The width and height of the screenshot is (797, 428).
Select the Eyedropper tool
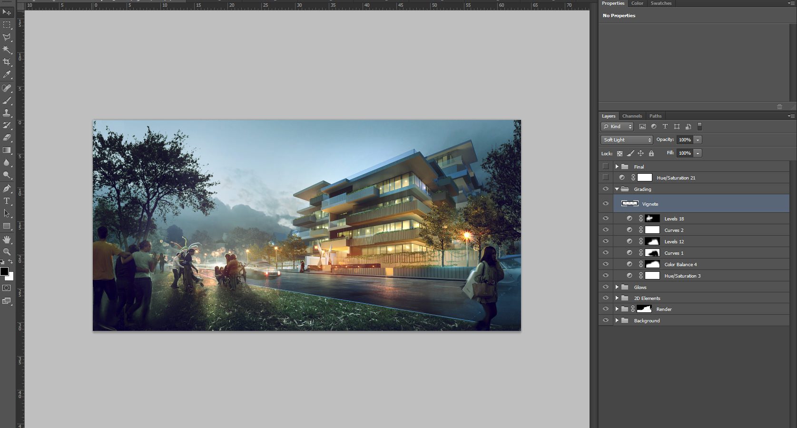point(7,74)
